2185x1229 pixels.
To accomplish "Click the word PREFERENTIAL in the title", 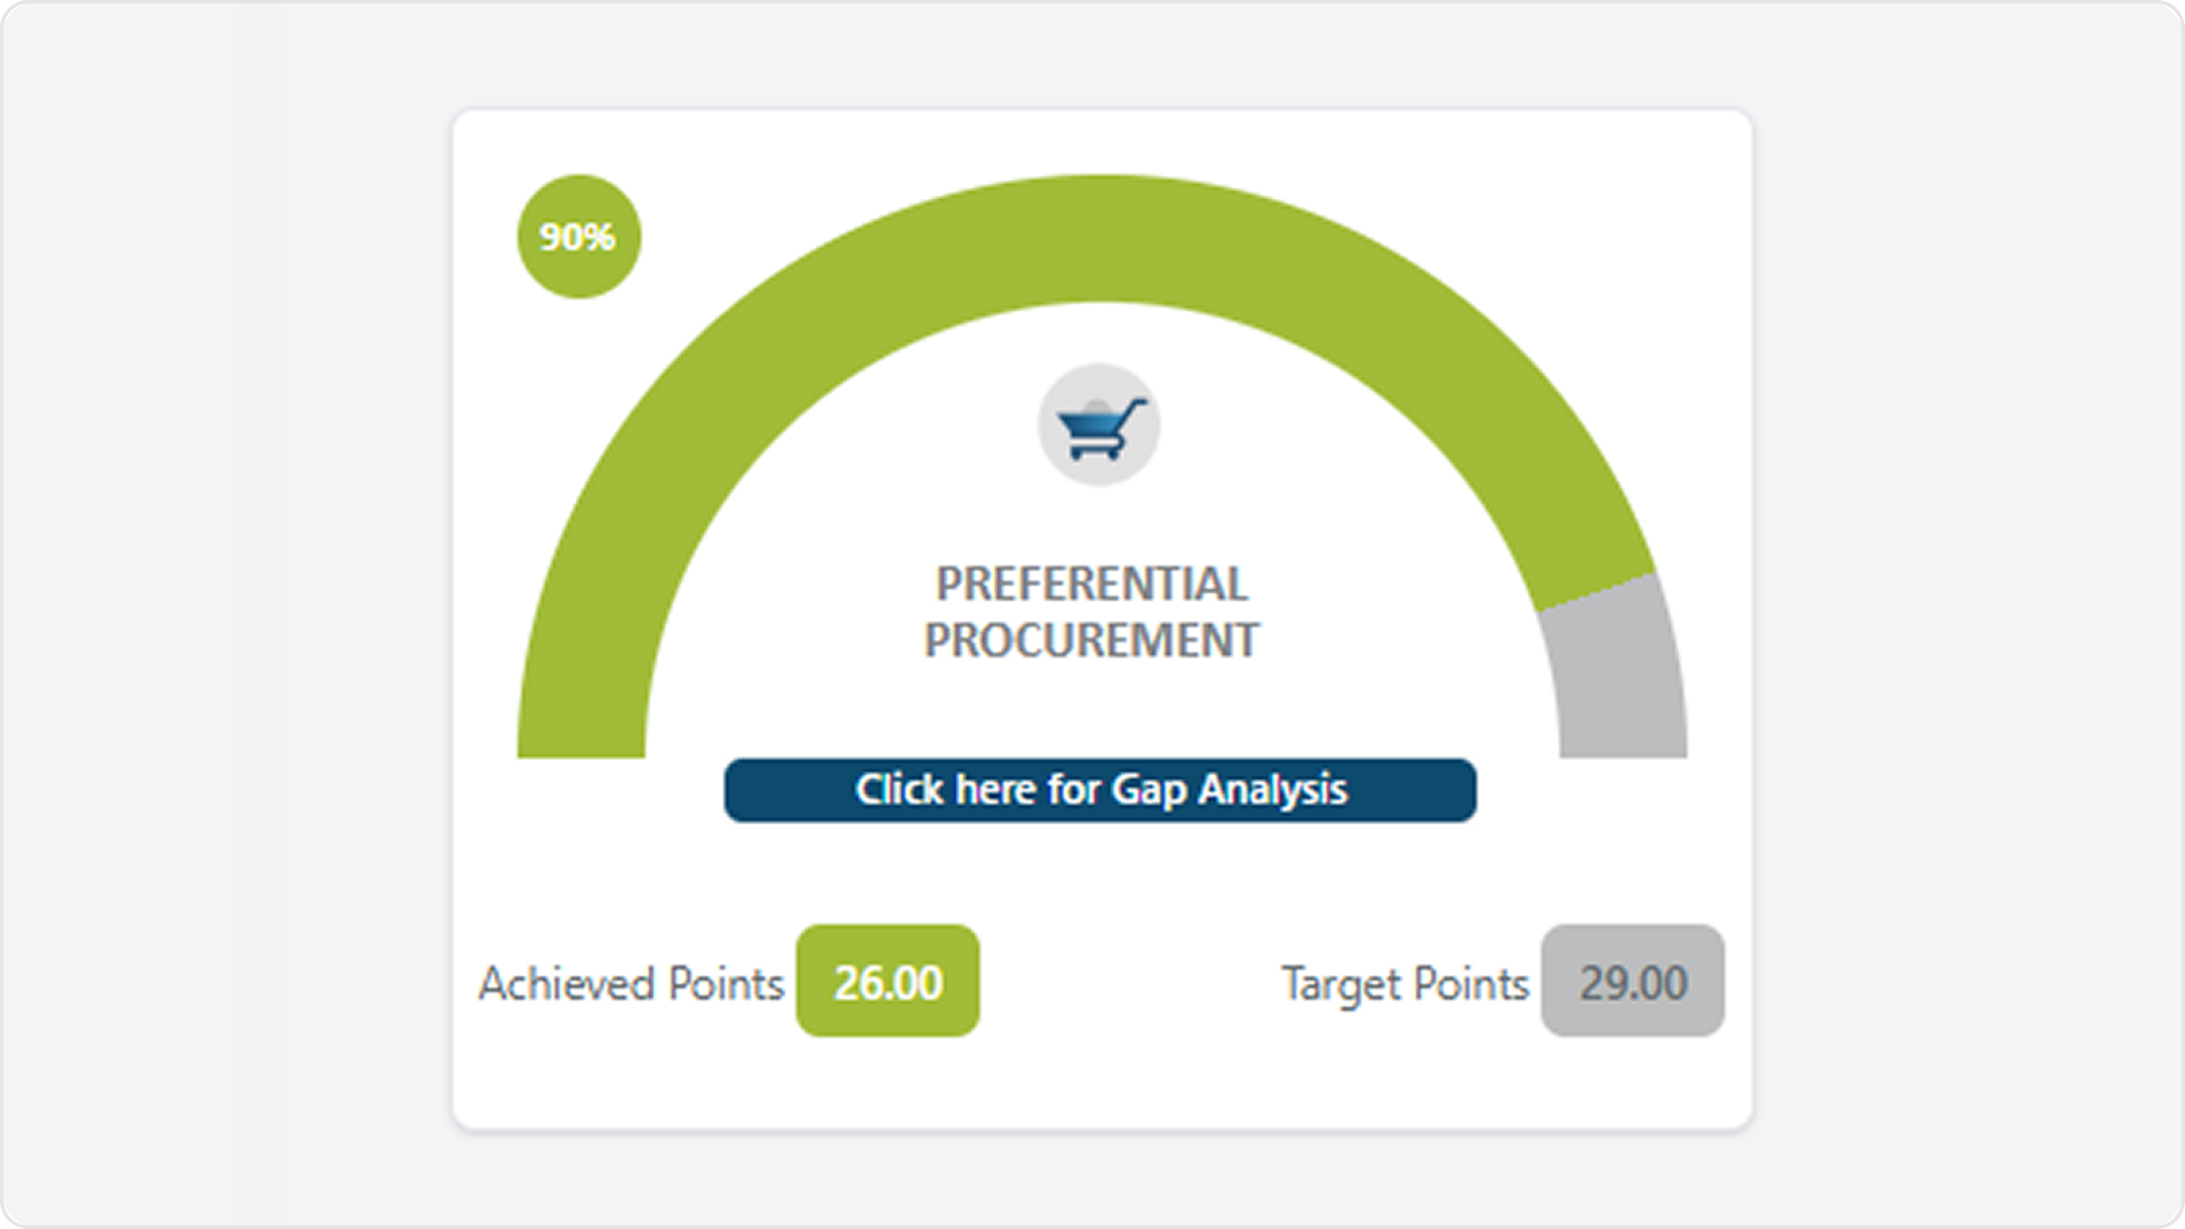I will [x=1092, y=585].
